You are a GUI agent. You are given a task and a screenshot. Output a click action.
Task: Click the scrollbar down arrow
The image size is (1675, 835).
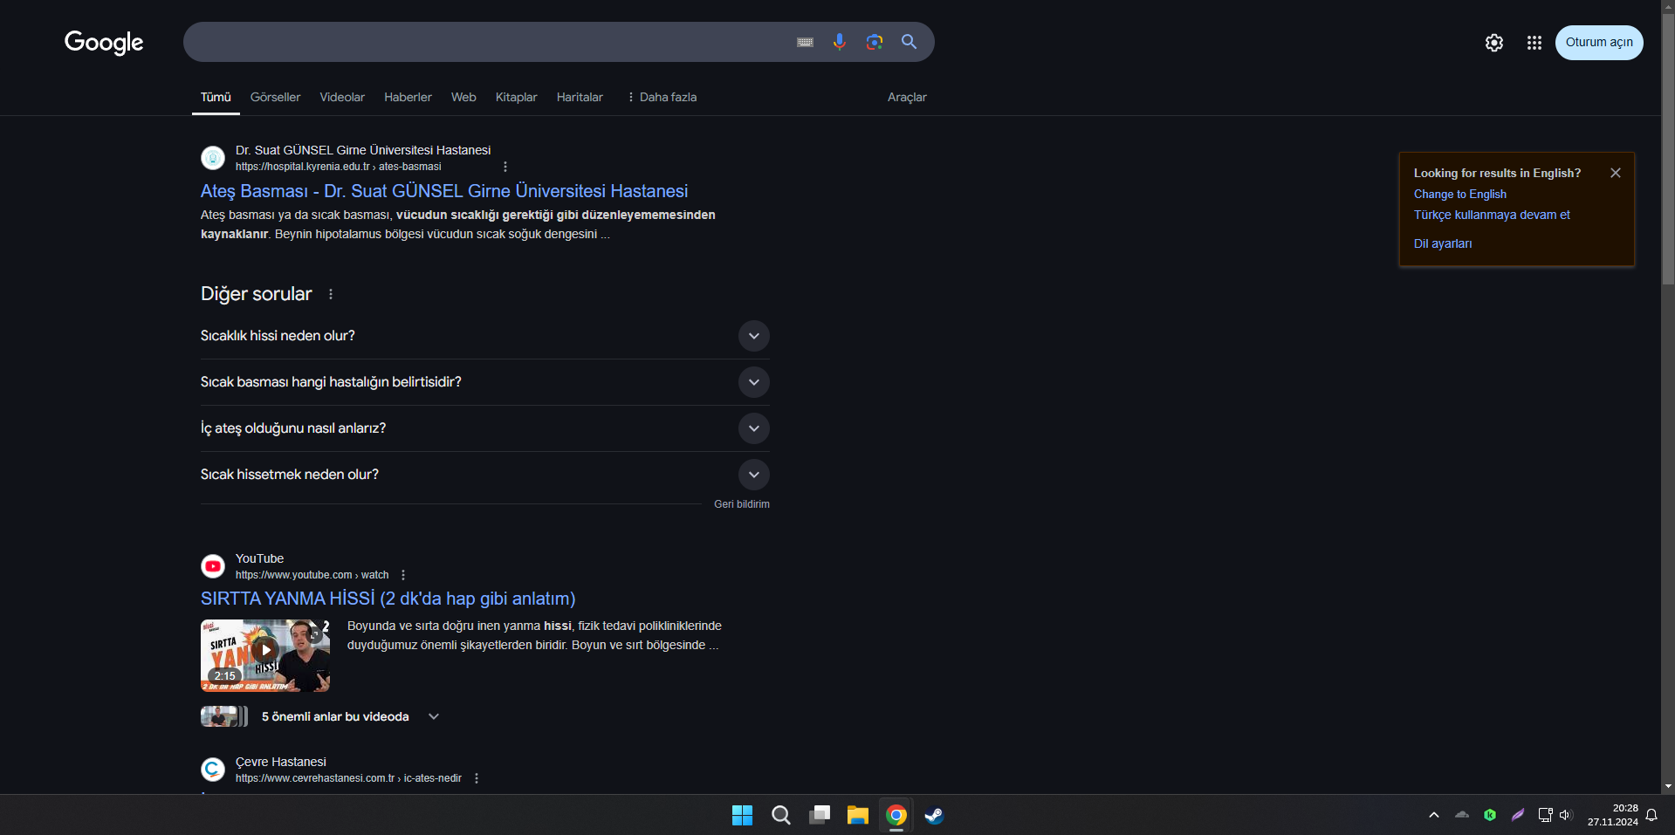(1668, 786)
